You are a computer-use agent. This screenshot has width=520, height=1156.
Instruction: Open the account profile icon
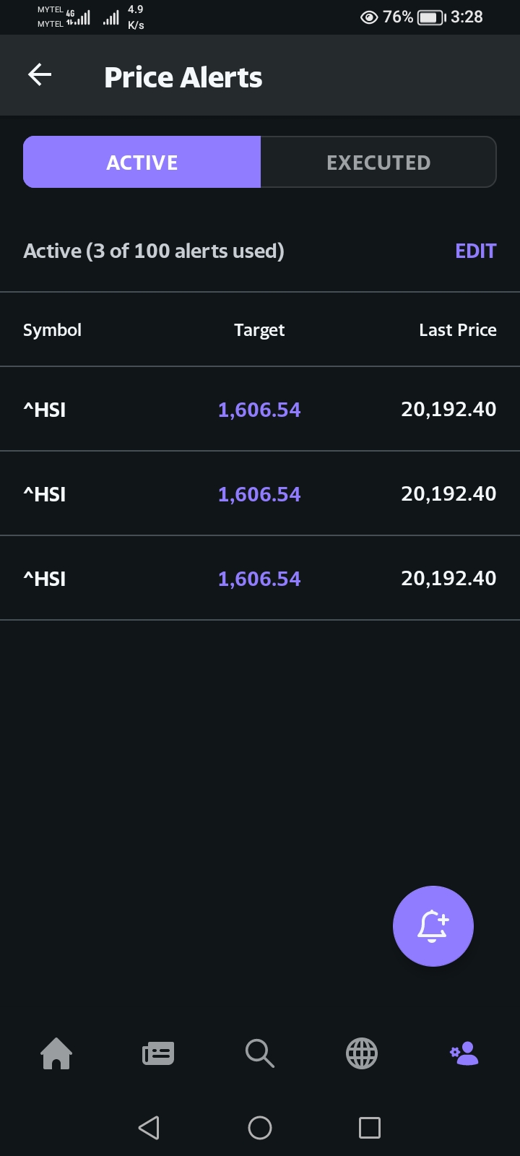click(464, 1053)
